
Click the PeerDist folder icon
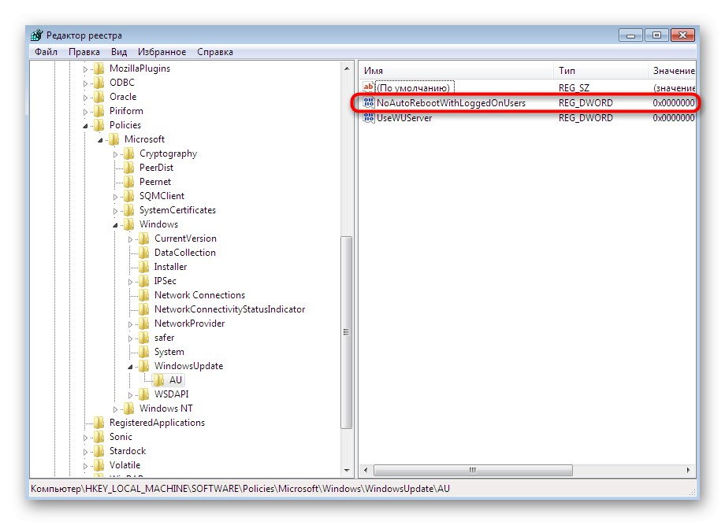coord(129,168)
